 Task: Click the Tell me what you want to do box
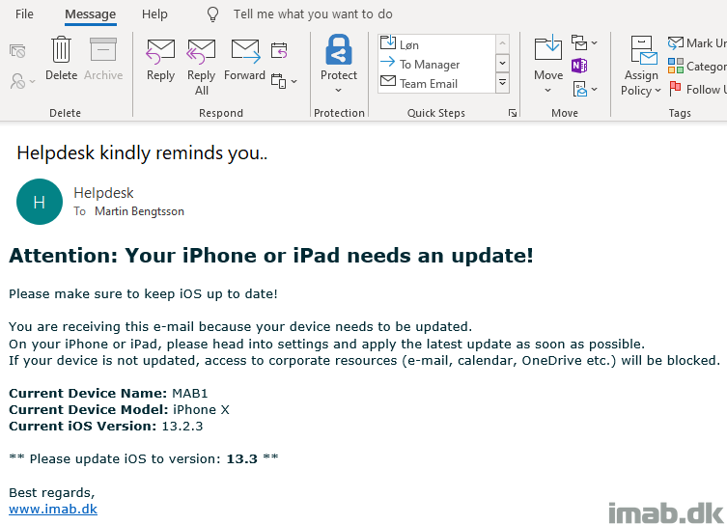coord(313,14)
